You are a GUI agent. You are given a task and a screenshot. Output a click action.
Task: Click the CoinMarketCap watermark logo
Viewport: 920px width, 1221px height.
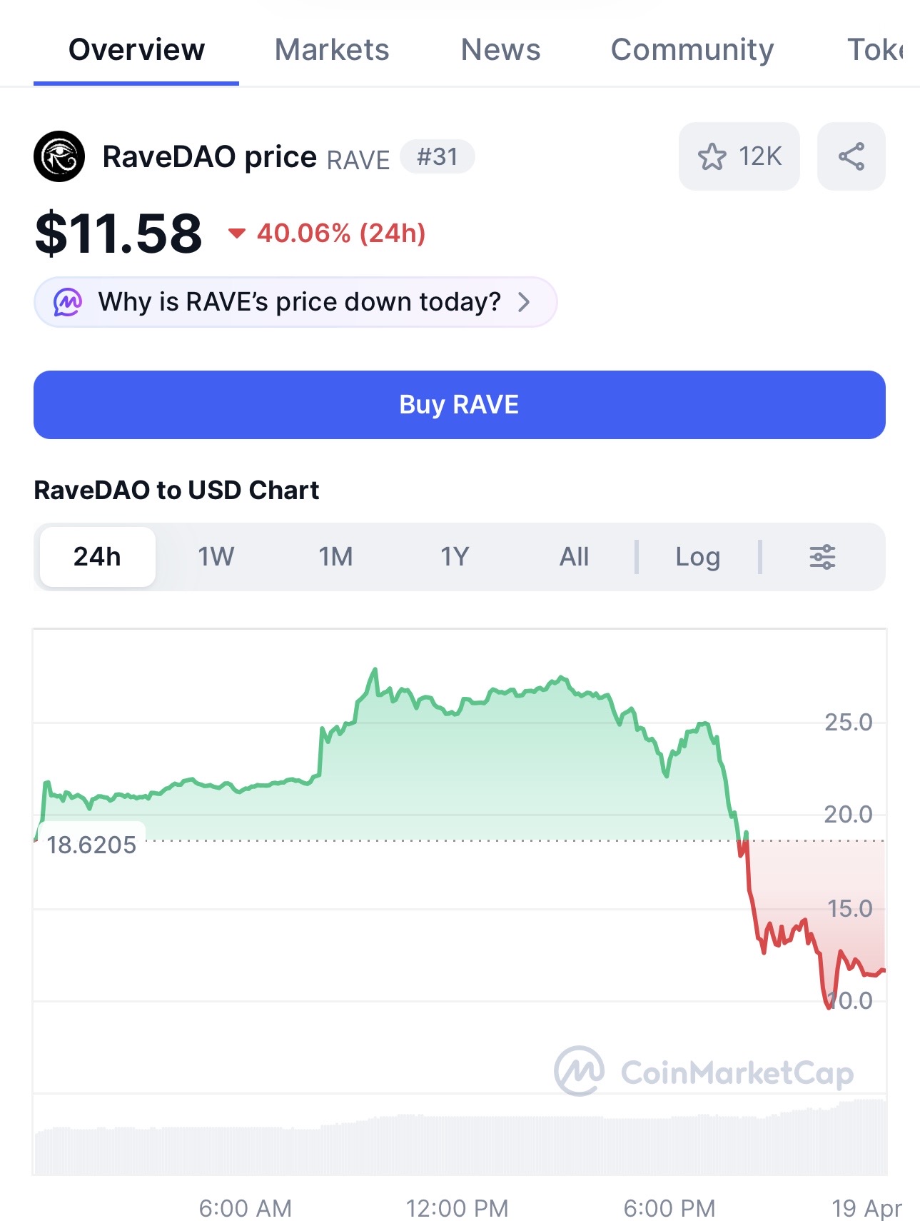point(580,1071)
